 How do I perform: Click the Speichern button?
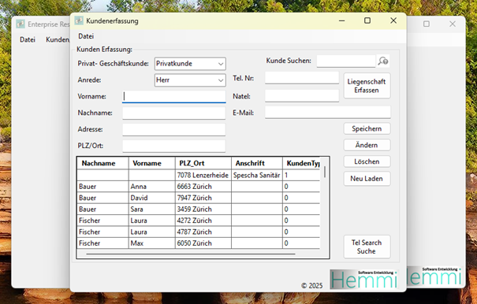(x=367, y=128)
